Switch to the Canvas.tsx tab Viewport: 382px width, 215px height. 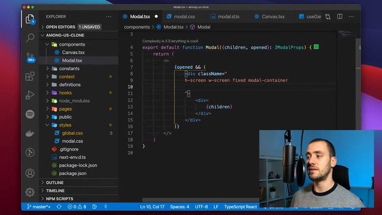[269, 17]
